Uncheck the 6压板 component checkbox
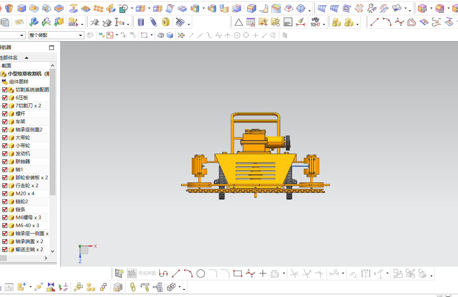 click(5, 98)
